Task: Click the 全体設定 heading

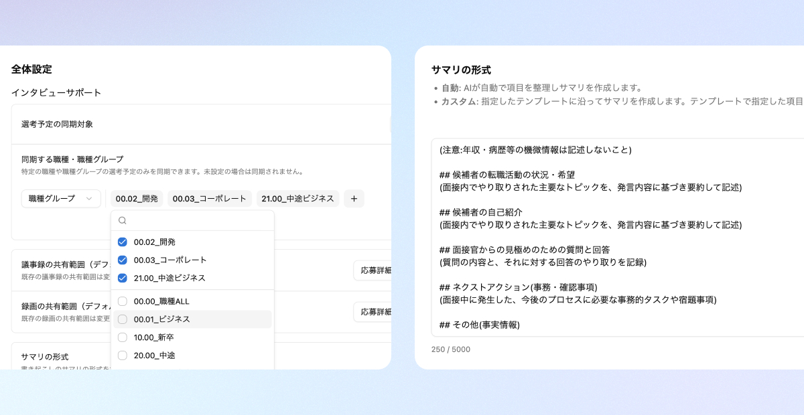Action: (31, 69)
